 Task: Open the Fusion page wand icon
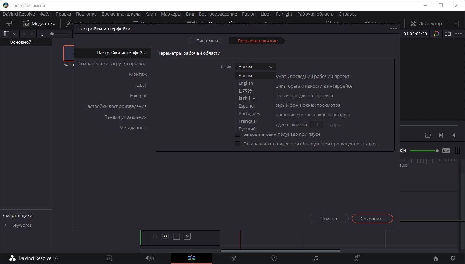233,258
